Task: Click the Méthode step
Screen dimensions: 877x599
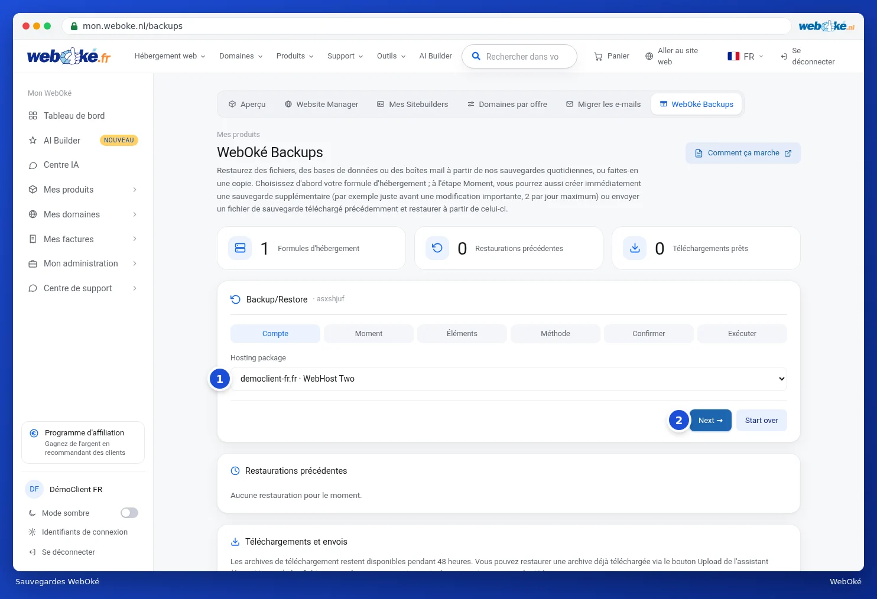Action: 556,334
